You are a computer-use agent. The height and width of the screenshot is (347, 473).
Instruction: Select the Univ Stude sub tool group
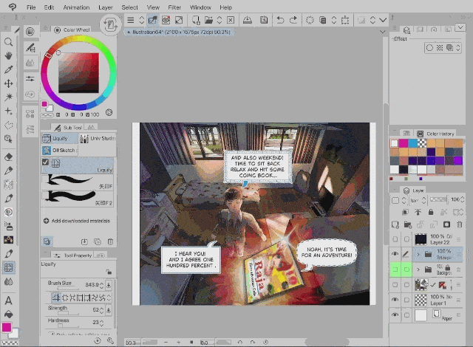[x=97, y=139]
